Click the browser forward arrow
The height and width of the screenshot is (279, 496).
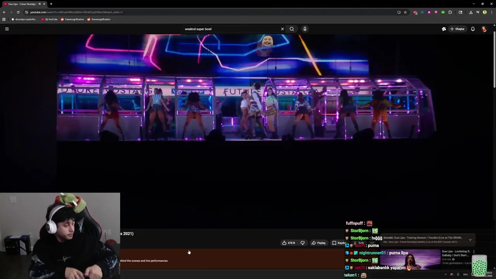coord(11,12)
